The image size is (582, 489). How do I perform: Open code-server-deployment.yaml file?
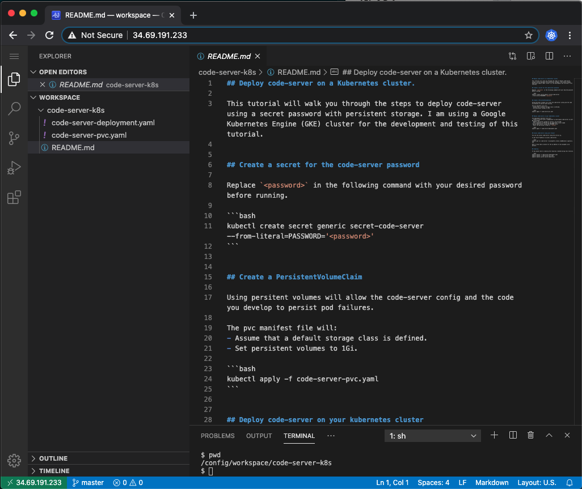click(x=103, y=123)
